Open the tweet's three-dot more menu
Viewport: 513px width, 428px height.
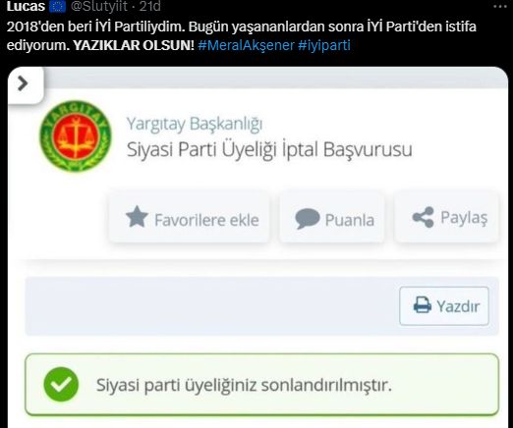(x=500, y=6)
